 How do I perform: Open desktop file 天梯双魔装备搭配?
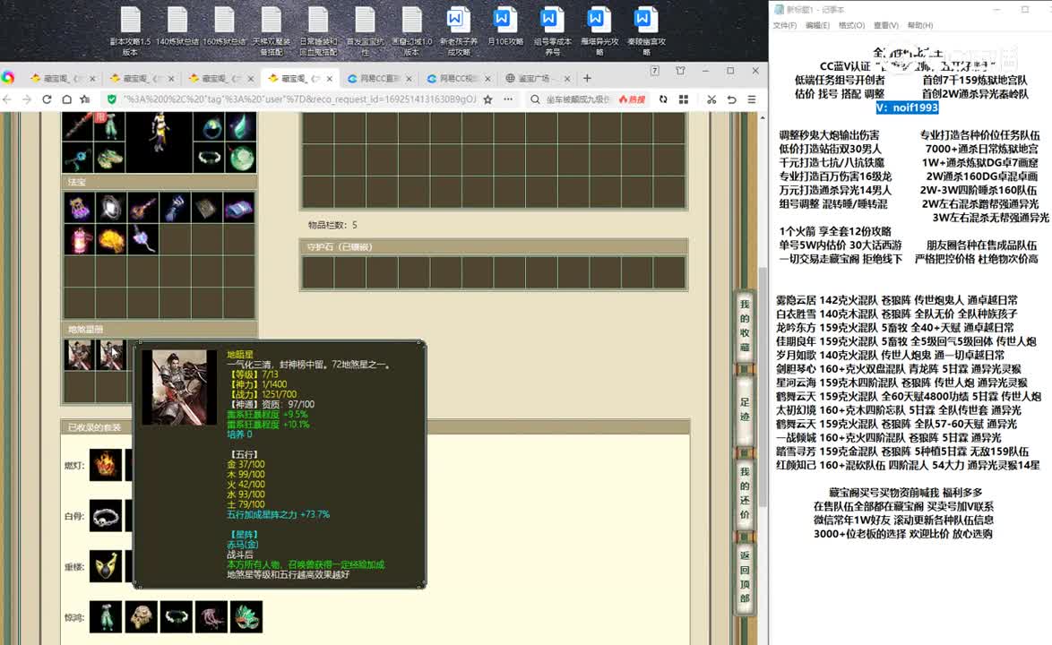(271, 30)
